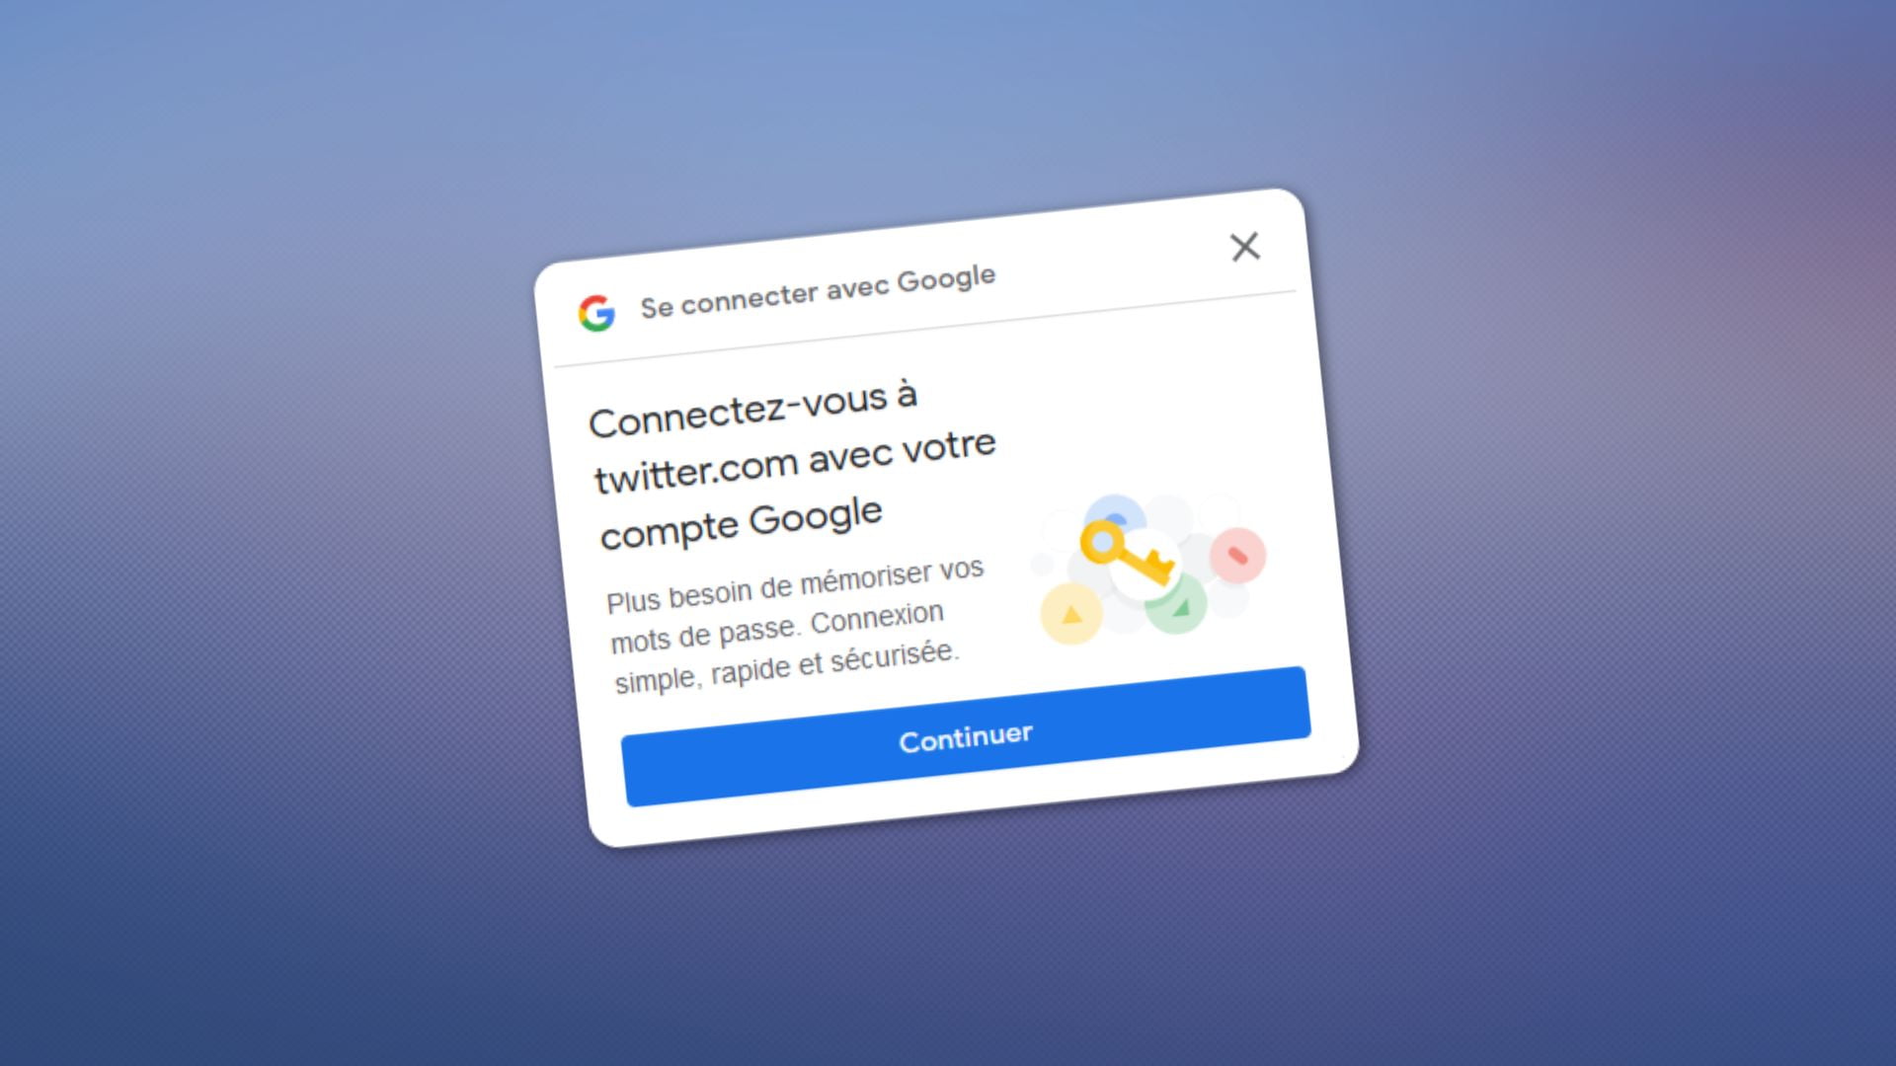Close the 'Se connecter avec Google' dialog

(x=1243, y=248)
